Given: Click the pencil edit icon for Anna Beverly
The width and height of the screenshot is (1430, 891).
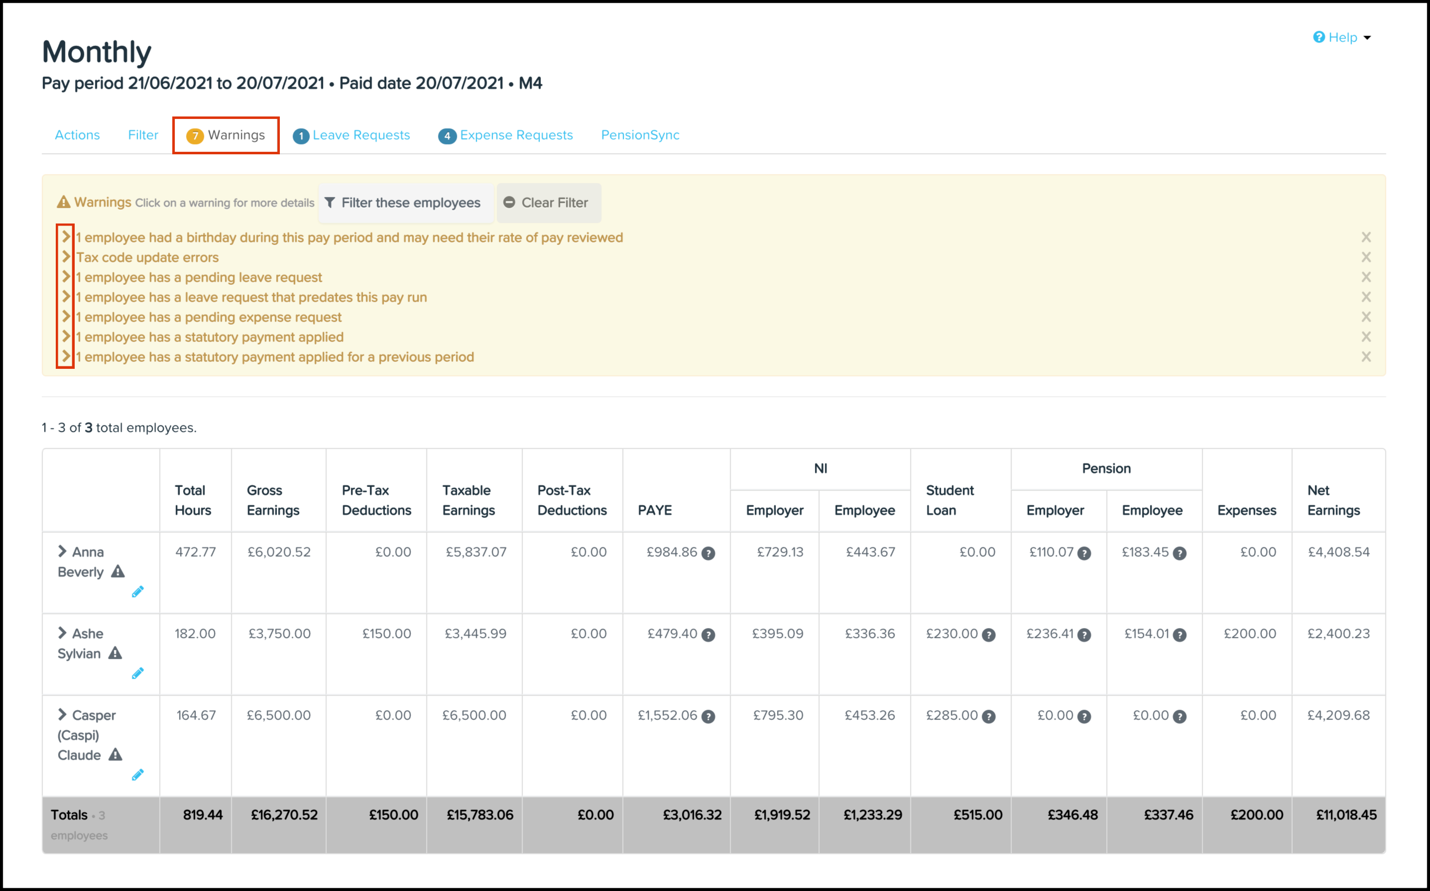Looking at the screenshot, I should click(x=137, y=592).
